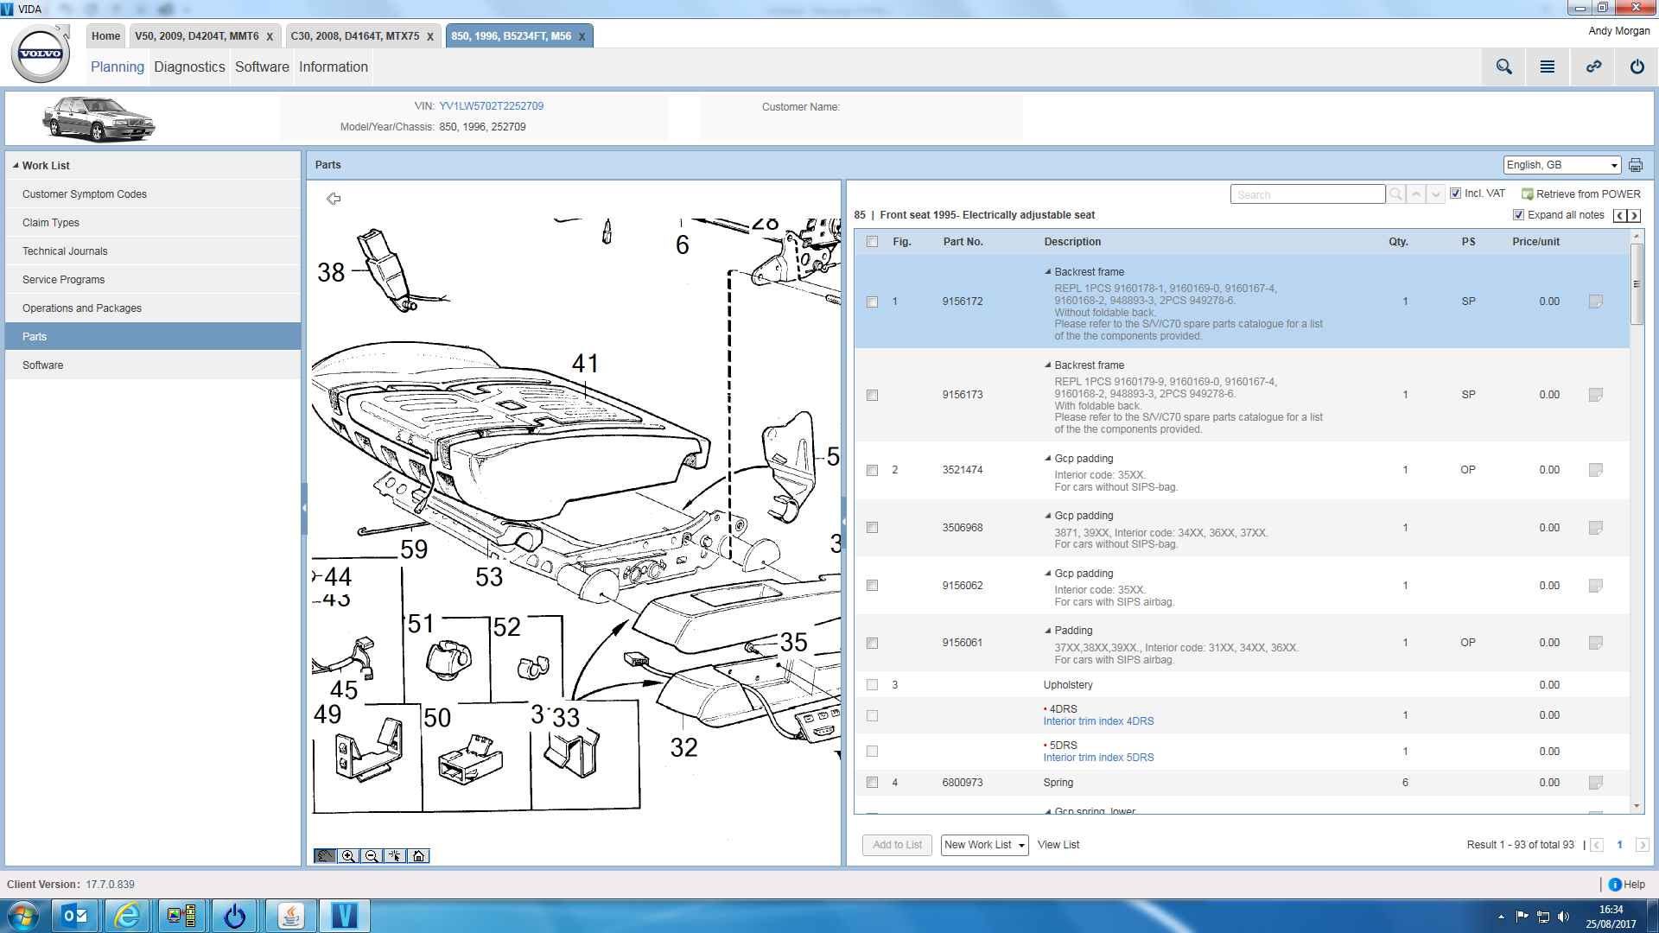Screen dimensions: 1659x933
Task: Click the Java coffee cup taskbar icon
Action: tap(290, 916)
